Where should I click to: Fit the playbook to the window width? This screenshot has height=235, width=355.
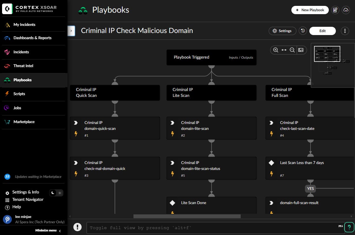[x=284, y=50]
